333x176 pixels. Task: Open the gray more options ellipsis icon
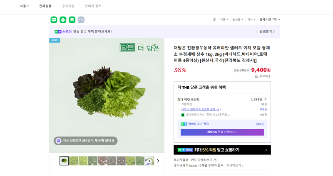(81, 20)
